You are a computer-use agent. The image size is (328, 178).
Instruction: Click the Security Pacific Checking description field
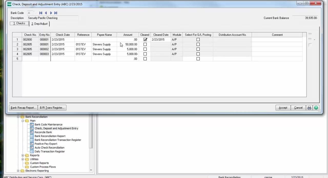(x=53, y=18)
